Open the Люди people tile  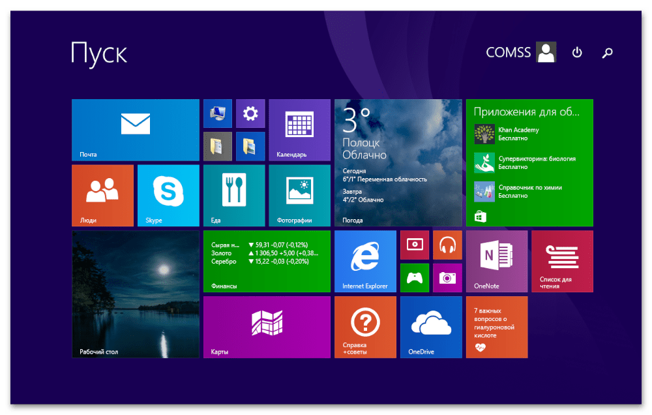[102, 195]
